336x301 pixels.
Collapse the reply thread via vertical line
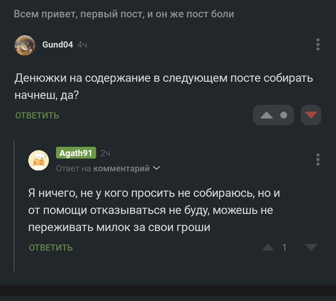[14, 205]
